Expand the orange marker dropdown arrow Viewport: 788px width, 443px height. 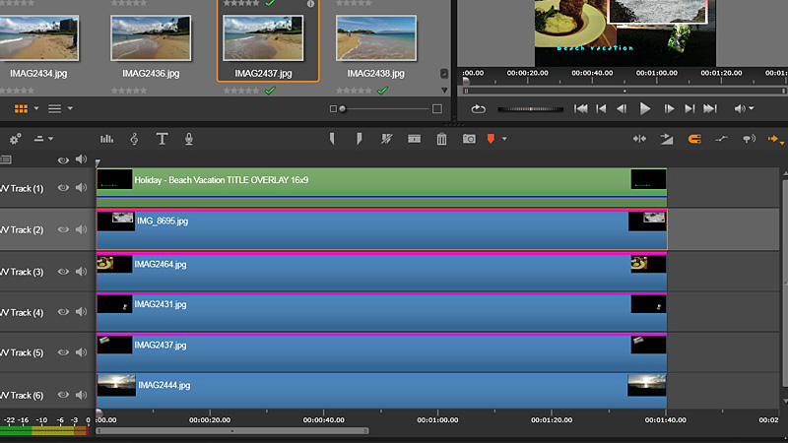(x=504, y=139)
